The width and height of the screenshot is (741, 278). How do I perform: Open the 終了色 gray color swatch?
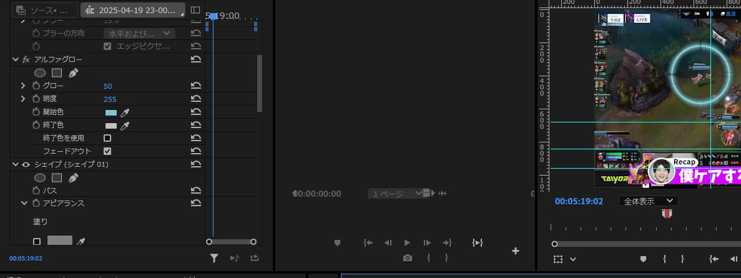[x=111, y=126]
